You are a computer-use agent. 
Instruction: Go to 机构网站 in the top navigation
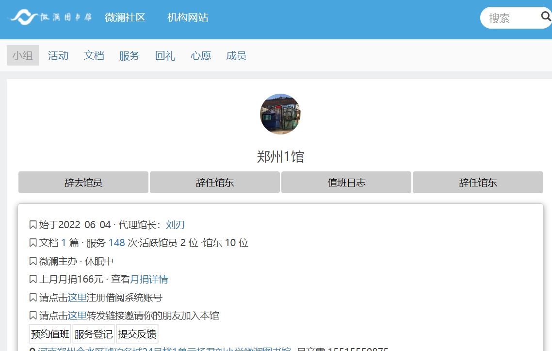point(188,17)
